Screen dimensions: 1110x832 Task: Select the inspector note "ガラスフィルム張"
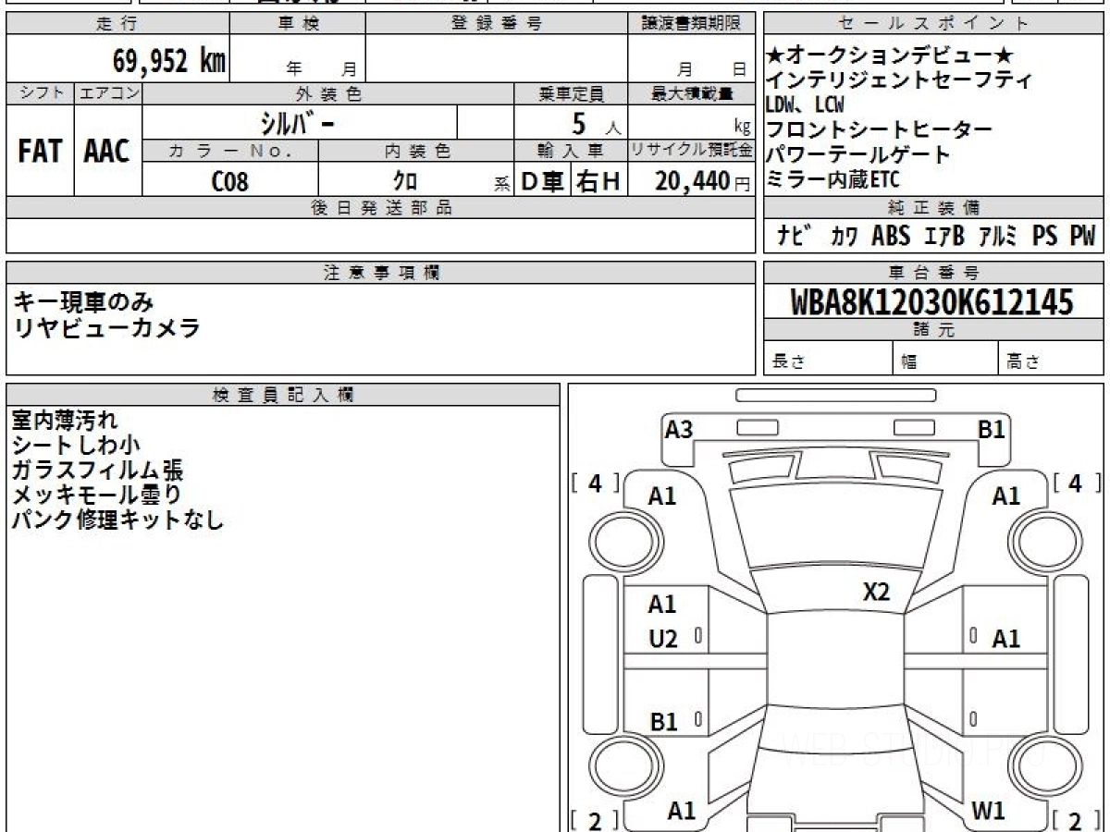(97, 471)
